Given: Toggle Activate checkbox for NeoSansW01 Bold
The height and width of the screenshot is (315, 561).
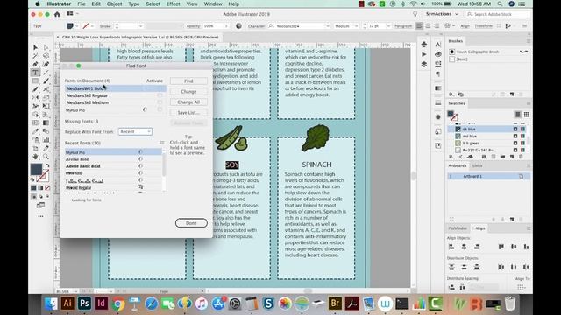Looking at the screenshot, I should coord(160,88).
